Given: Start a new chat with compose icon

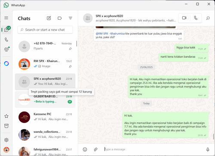Looking at the screenshot, I should tap(49, 18).
